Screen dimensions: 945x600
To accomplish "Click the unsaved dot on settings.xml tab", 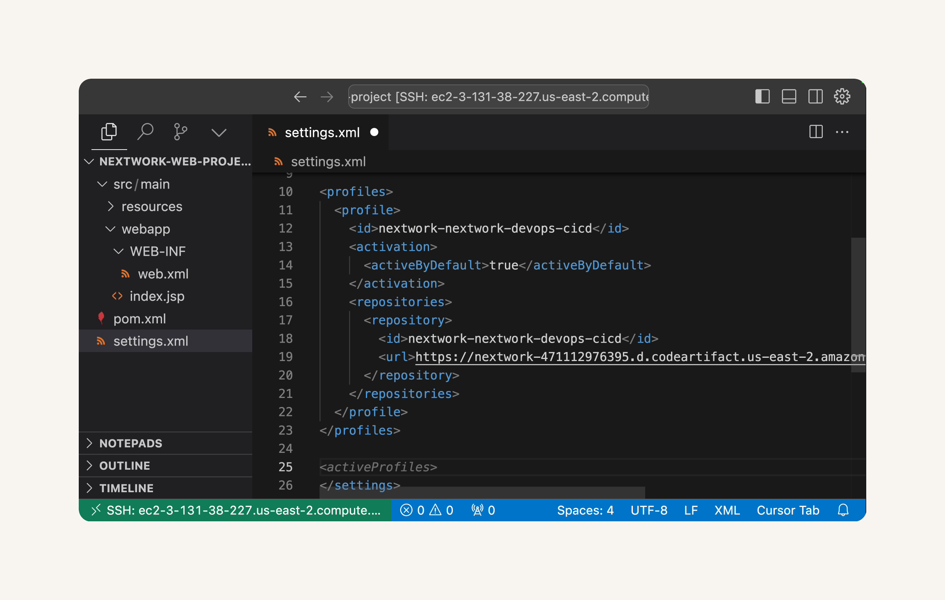I will (x=374, y=132).
